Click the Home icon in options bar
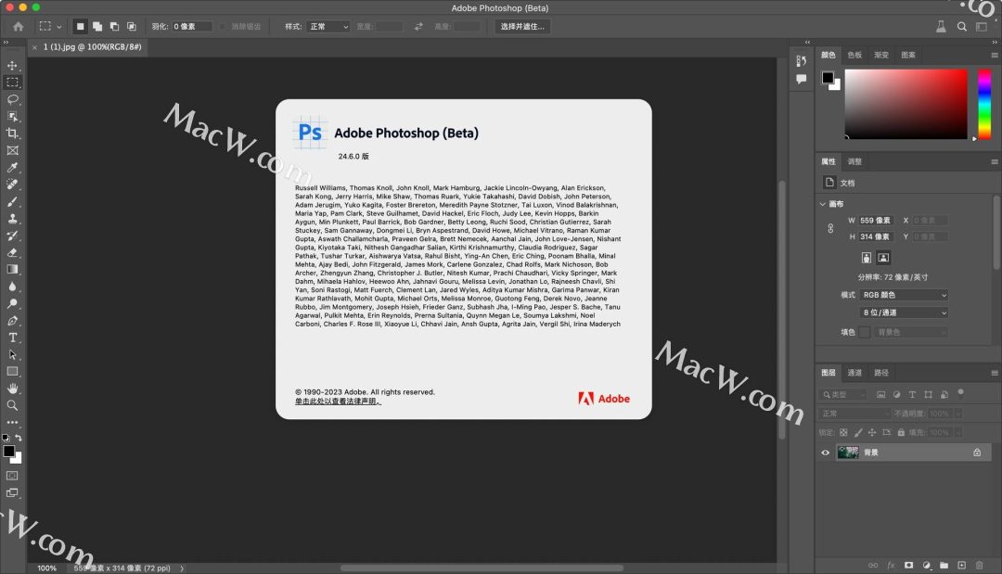Viewport: 1002px width, 574px height. [18, 26]
